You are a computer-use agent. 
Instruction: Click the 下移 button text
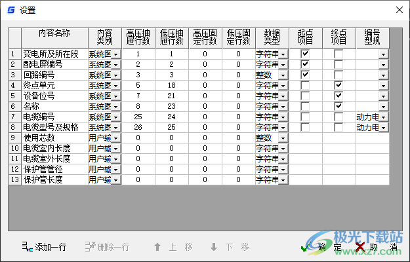pyautogui.click(x=237, y=247)
